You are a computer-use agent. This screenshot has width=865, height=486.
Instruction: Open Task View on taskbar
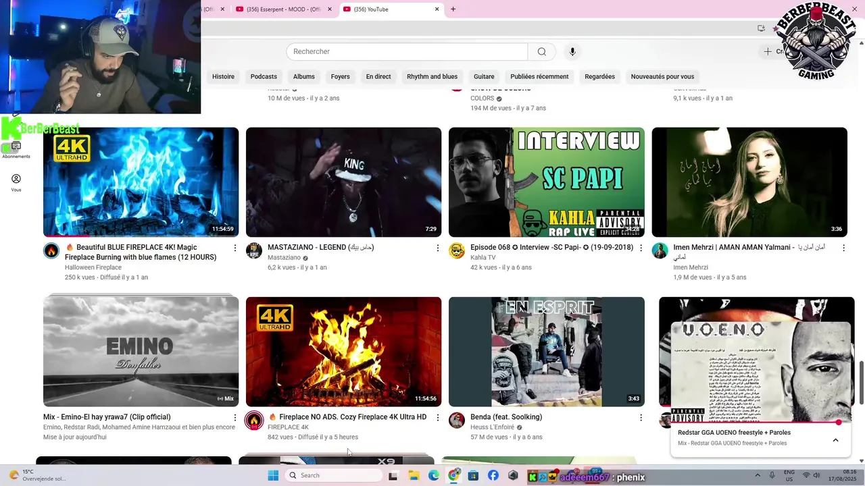pos(393,476)
